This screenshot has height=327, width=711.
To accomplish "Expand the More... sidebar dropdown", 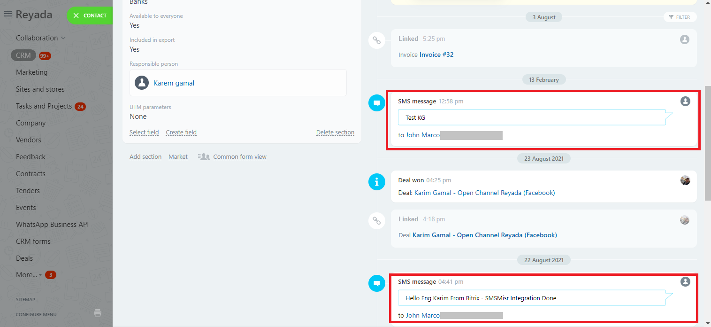I will point(29,275).
